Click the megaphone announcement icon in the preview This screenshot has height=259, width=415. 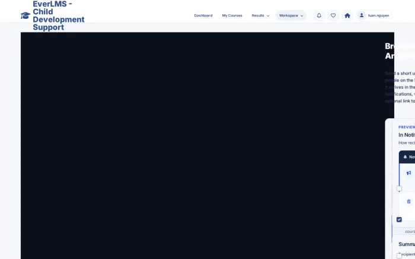point(408,173)
